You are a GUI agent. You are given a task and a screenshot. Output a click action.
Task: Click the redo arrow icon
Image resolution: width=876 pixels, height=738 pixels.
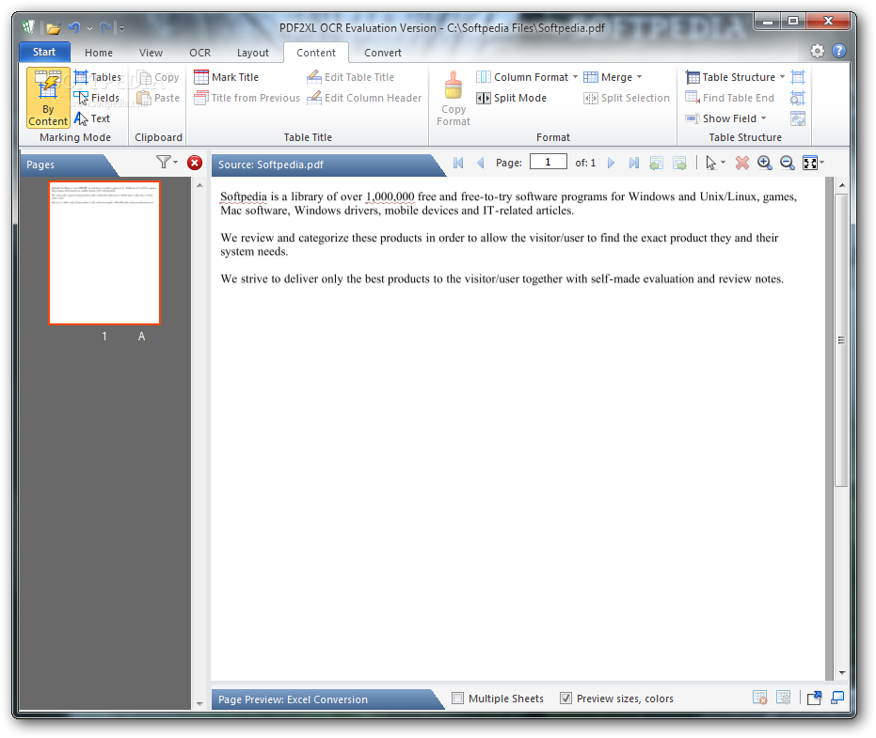(105, 27)
